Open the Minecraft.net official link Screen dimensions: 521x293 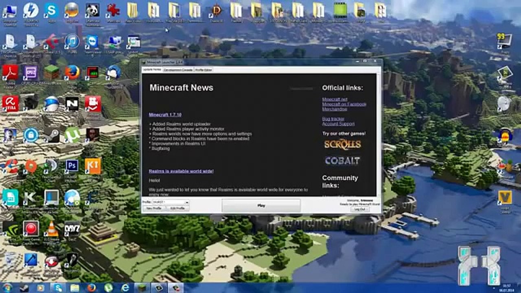[x=335, y=99]
